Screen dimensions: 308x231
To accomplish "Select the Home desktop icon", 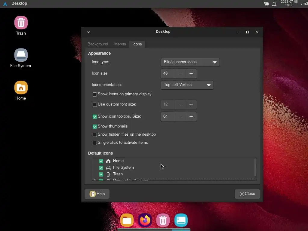I will pyautogui.click(x=21, y=88).
